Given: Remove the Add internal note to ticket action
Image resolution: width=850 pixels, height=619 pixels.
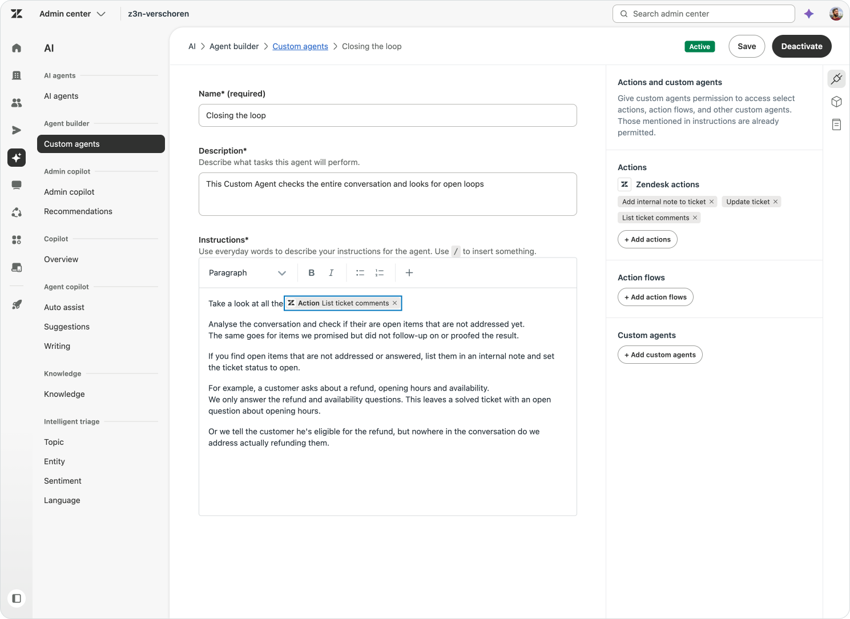Looking at the screenshot, I should (711, 202).
